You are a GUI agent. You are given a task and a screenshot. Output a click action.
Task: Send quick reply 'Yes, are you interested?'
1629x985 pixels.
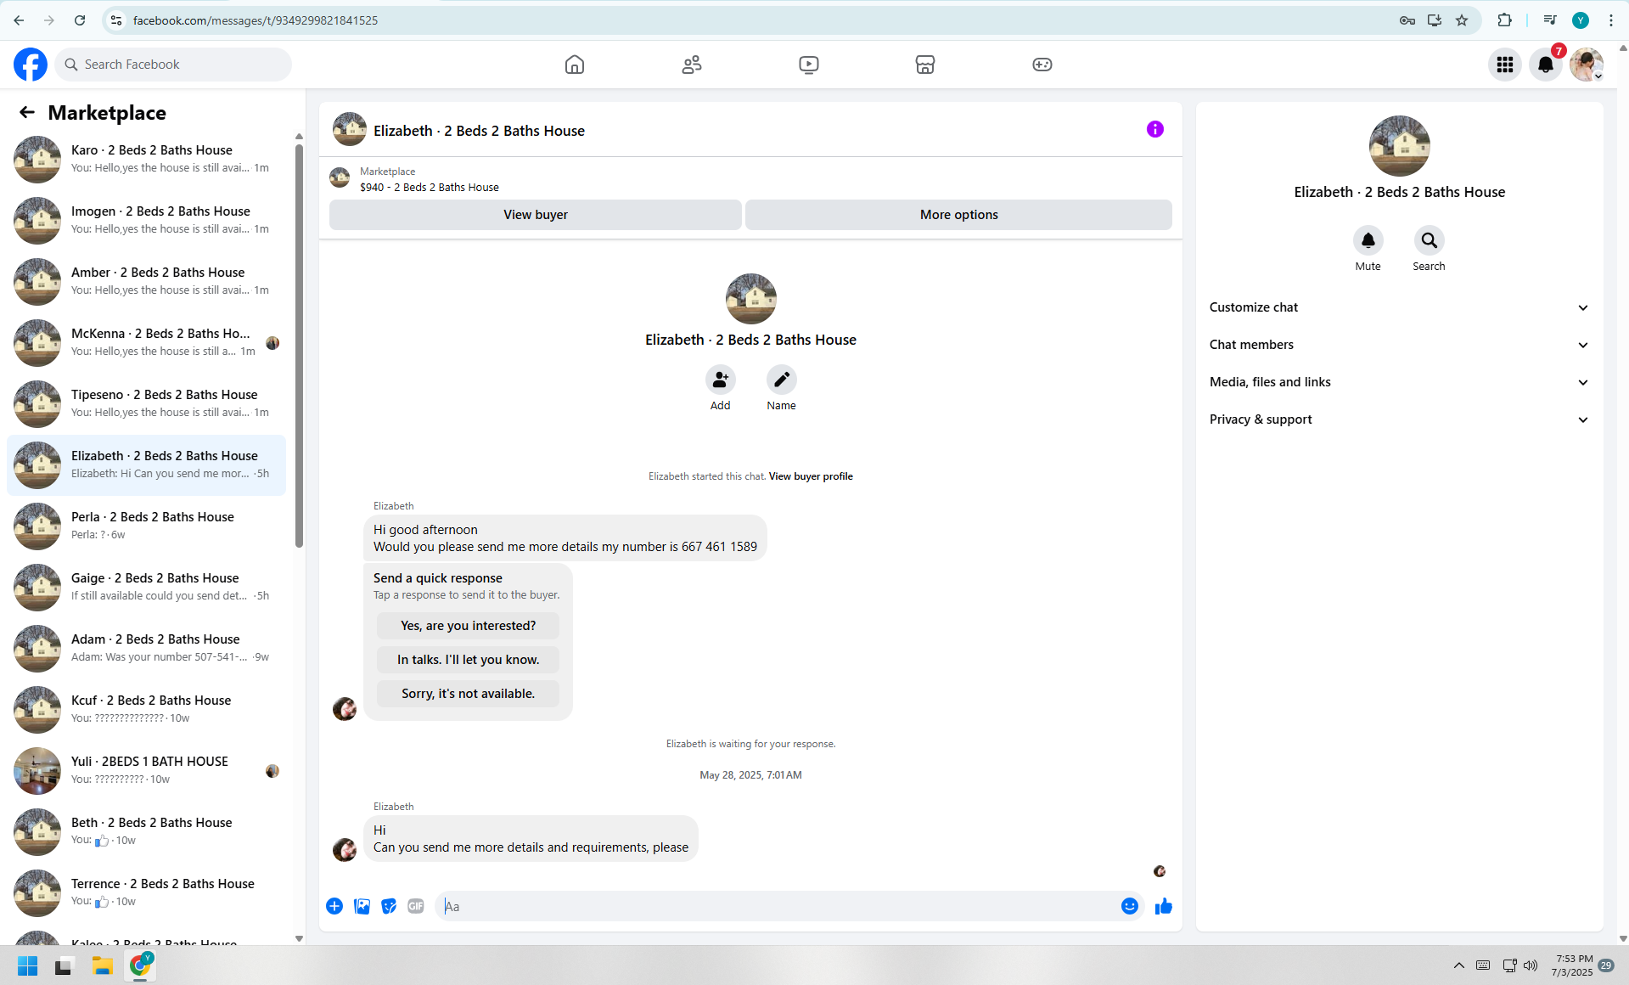click(468, 626)
